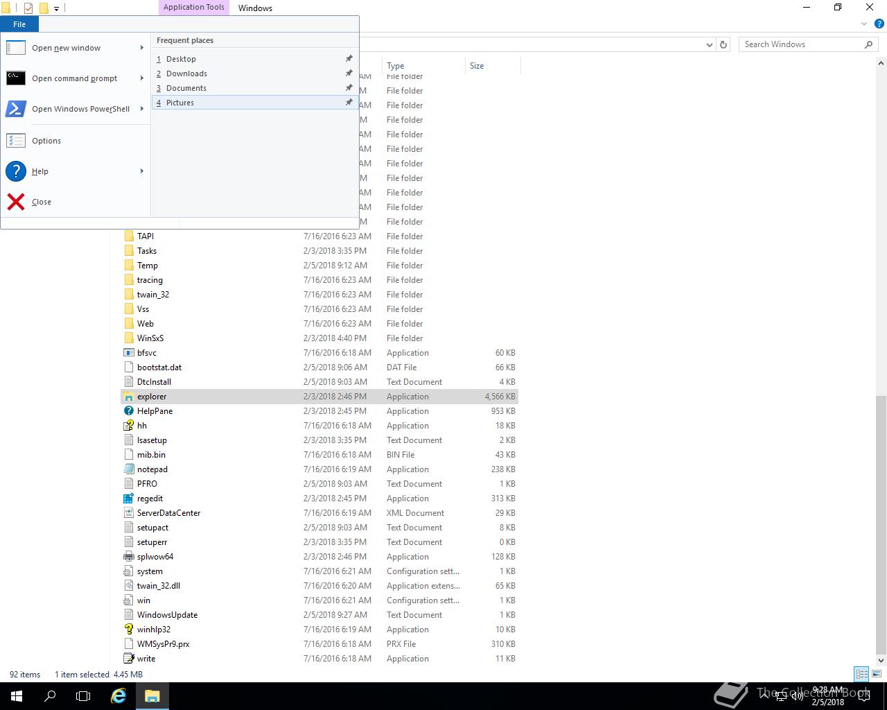Sort by the Size column header
887x710 pixels.
493,66
